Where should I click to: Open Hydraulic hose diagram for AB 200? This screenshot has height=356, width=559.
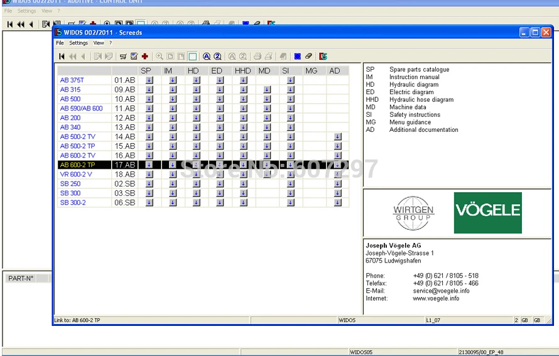point(244,117)
